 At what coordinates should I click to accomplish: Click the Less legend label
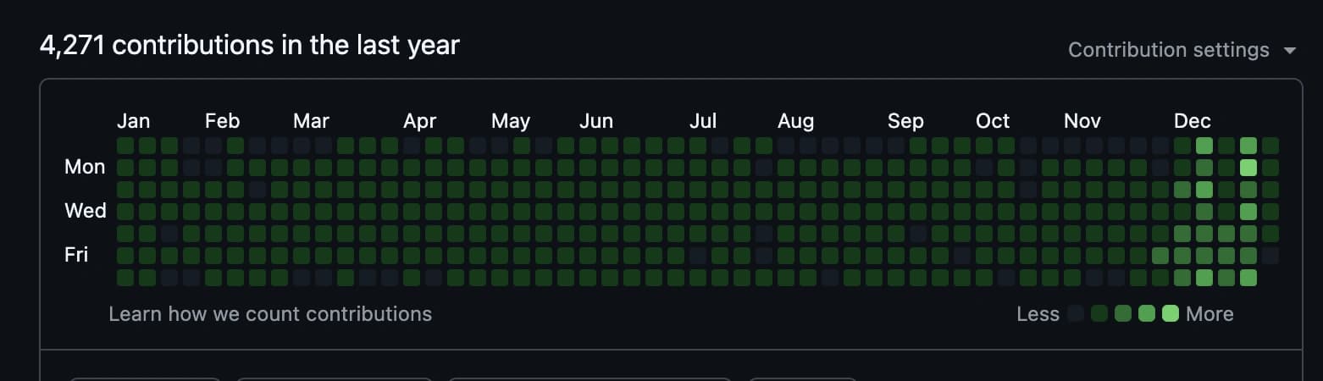pyautogui.click(x=1038, y=314)
